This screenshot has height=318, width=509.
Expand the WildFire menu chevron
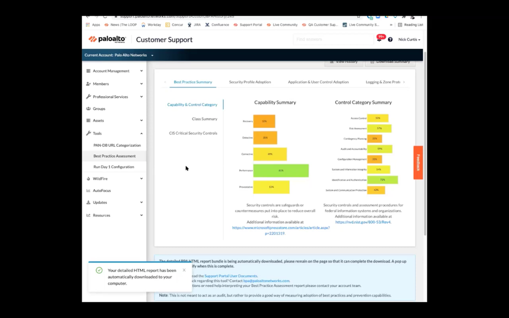[x=141, y=179]
